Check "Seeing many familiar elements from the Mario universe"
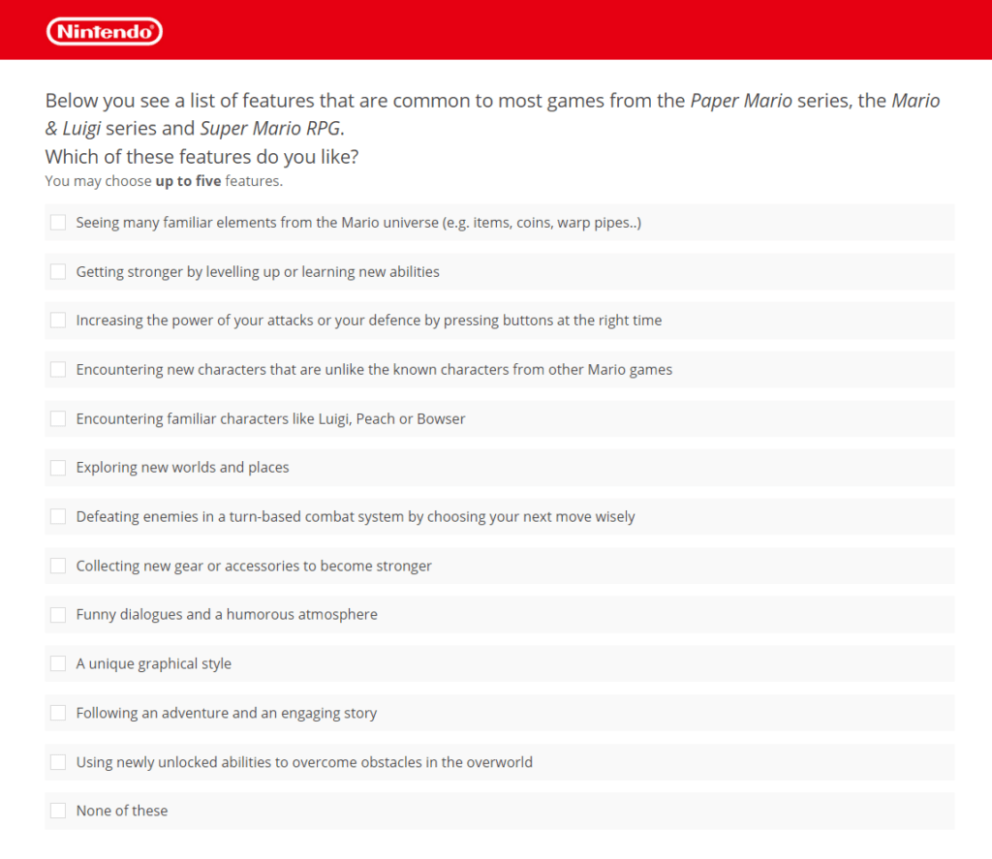 click(57, 222)
